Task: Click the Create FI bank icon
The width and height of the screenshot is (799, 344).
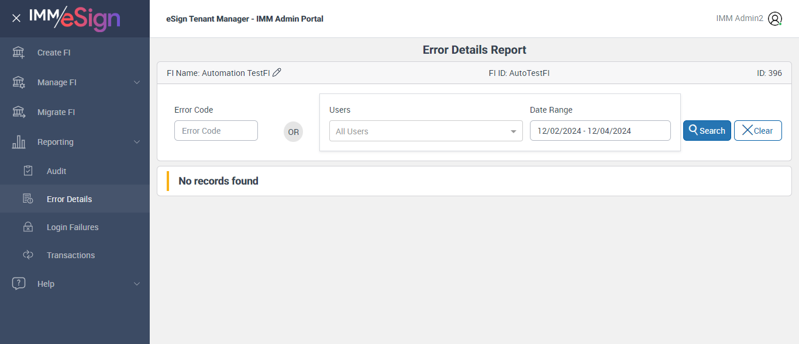Action: (x=19, y=53)
